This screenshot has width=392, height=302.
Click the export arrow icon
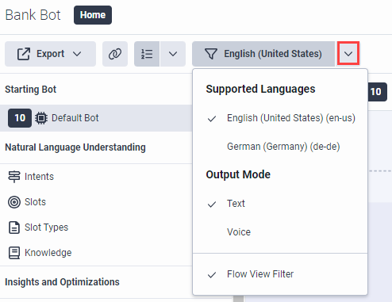coord(24,54)
